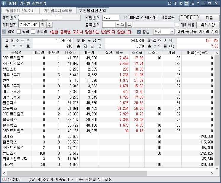Click the vertical scrollbar up arrow
The width and height of the screenshot is (221, 183).
pyautogui.click(x=217, y=53)
